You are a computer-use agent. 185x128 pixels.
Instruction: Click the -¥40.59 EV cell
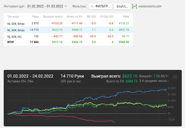pyautogui.click(x=77, y=36)
